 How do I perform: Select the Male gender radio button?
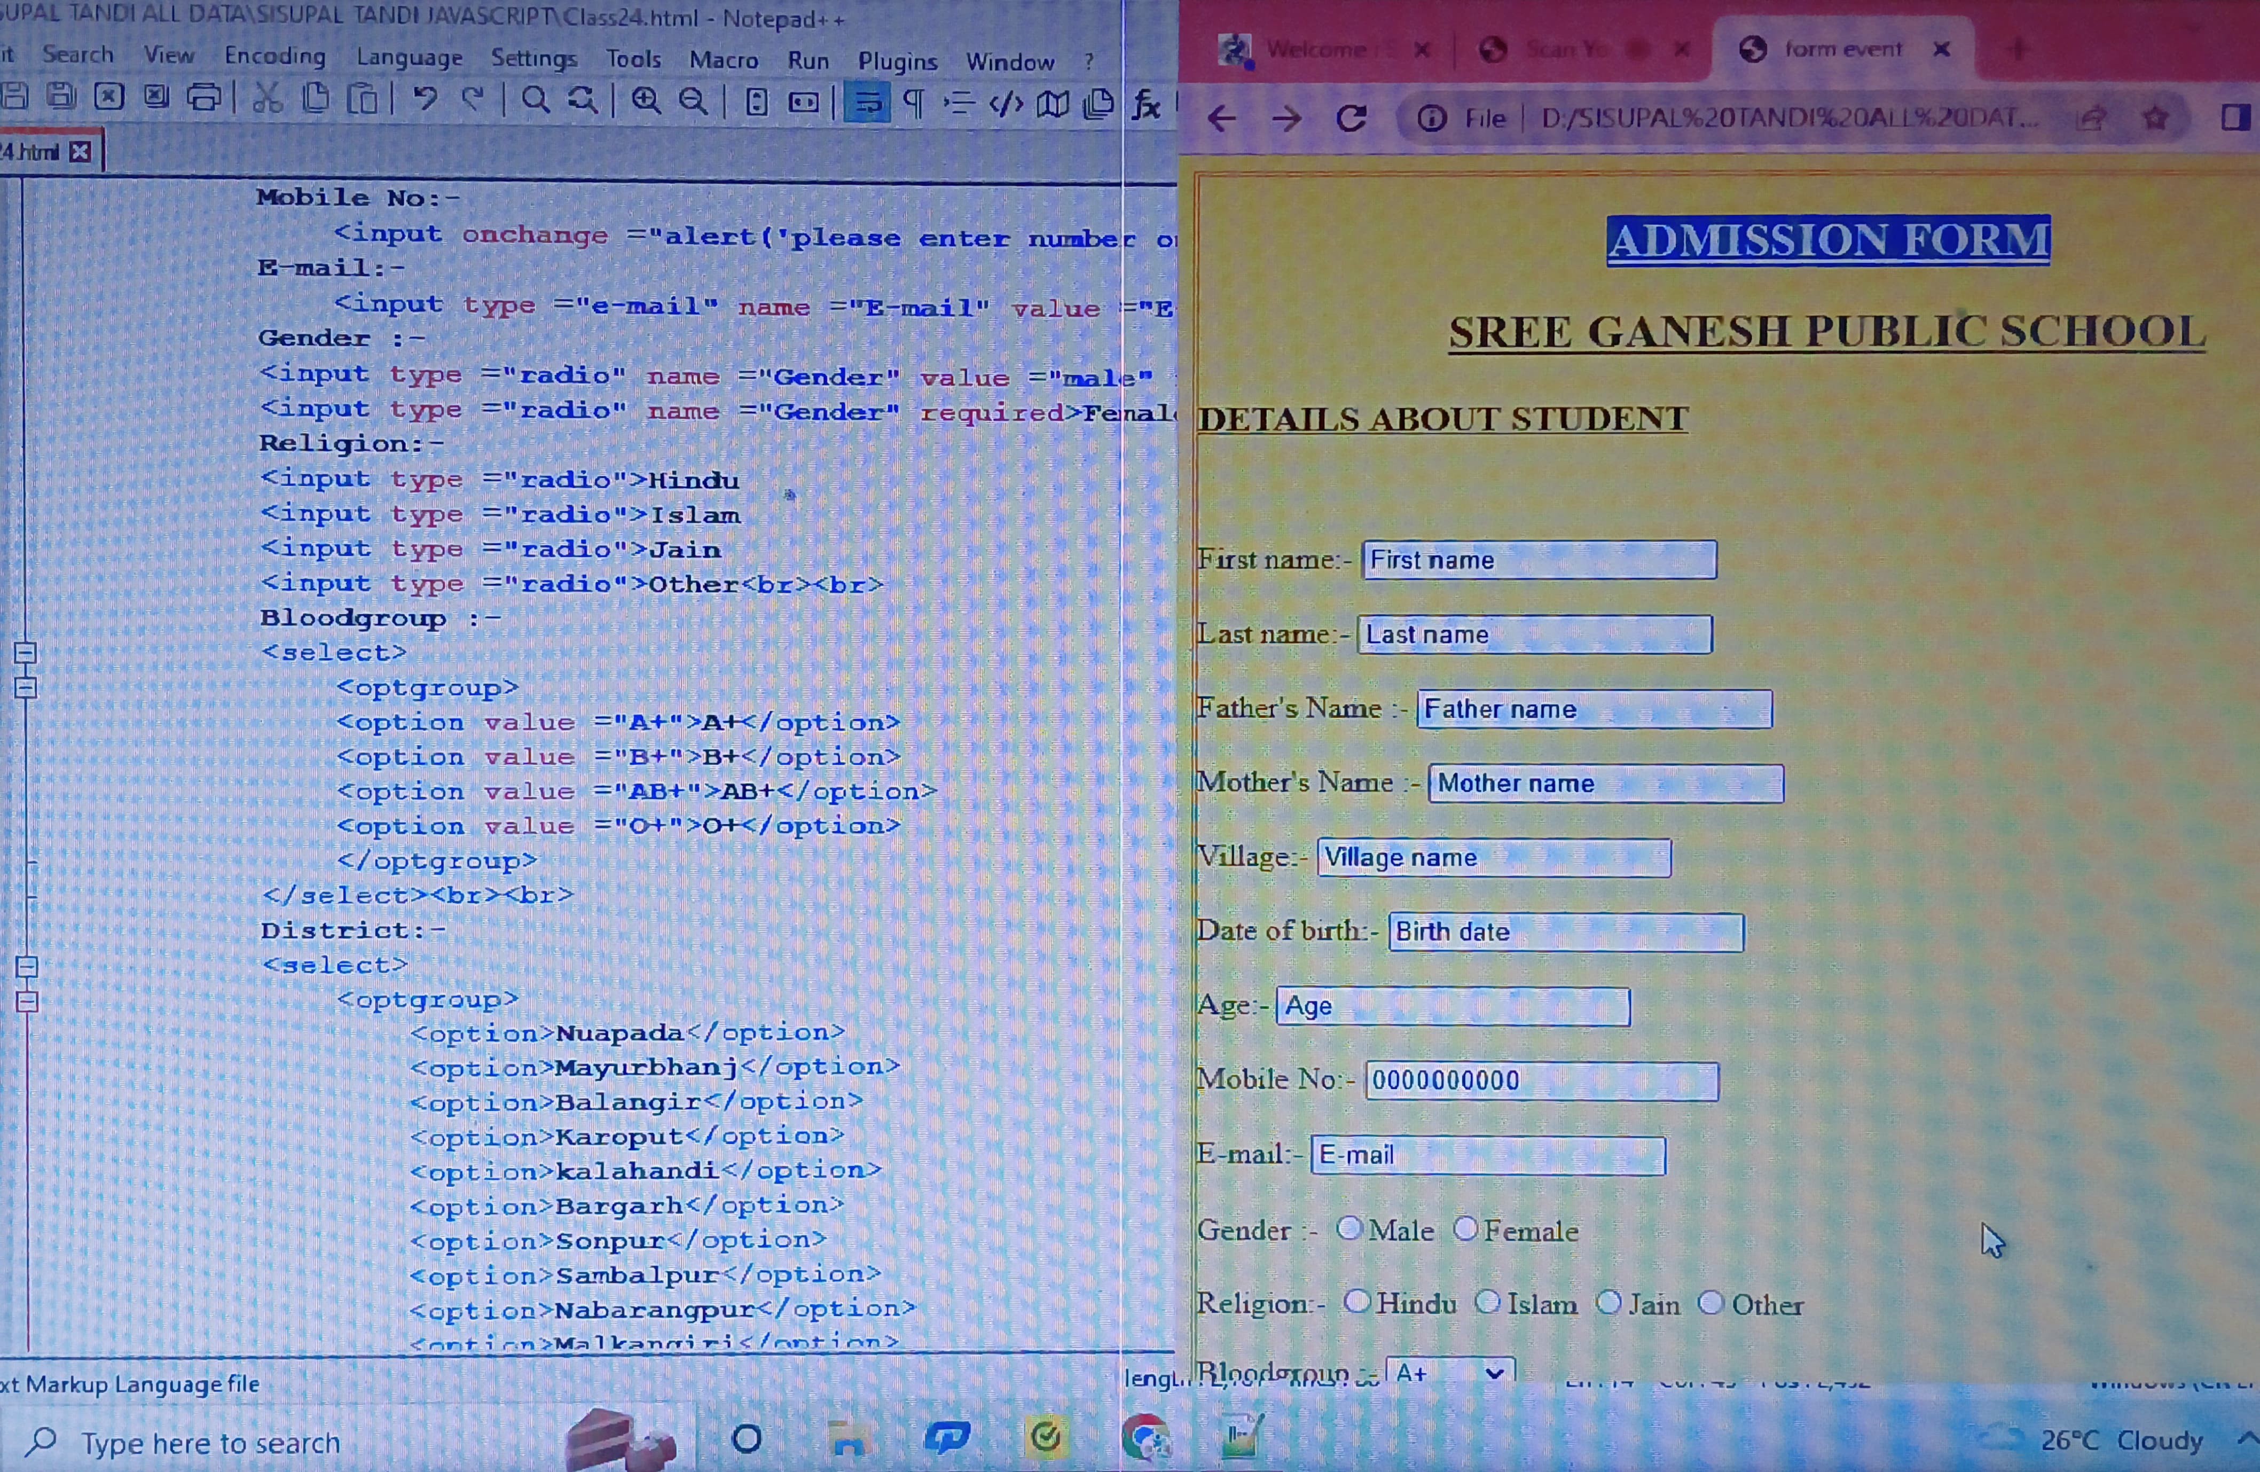[x=1348, y=1229]
